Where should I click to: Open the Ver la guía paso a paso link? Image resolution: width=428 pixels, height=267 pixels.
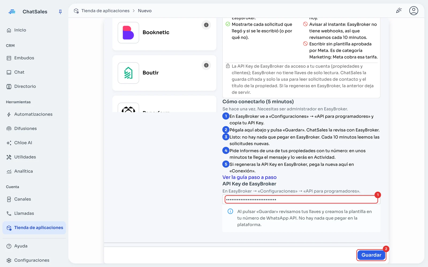tap(249, 177)
